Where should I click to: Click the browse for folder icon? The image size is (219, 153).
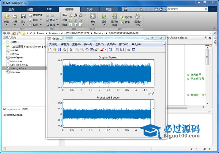[x=18, y=33]
